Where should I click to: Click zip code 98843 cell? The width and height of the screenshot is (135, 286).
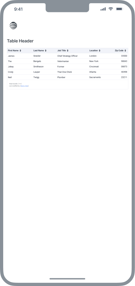pyautogui.click(x=124, y=61)
